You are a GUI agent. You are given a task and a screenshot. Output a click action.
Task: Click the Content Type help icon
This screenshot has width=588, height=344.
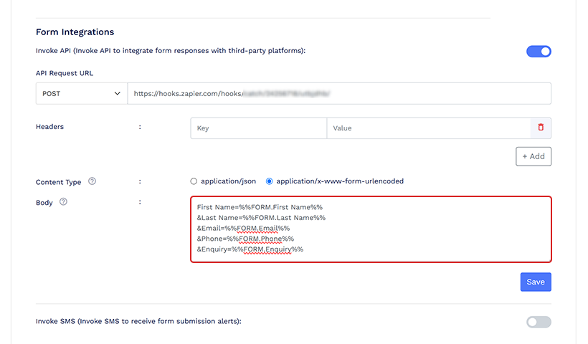92,181
